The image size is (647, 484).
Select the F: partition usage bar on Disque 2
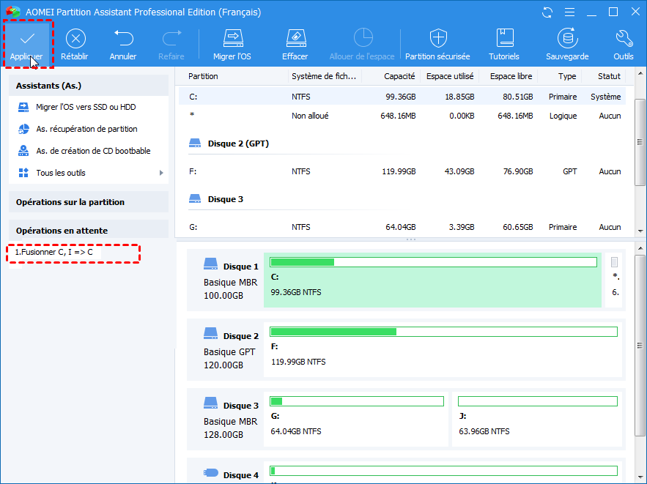443,332
